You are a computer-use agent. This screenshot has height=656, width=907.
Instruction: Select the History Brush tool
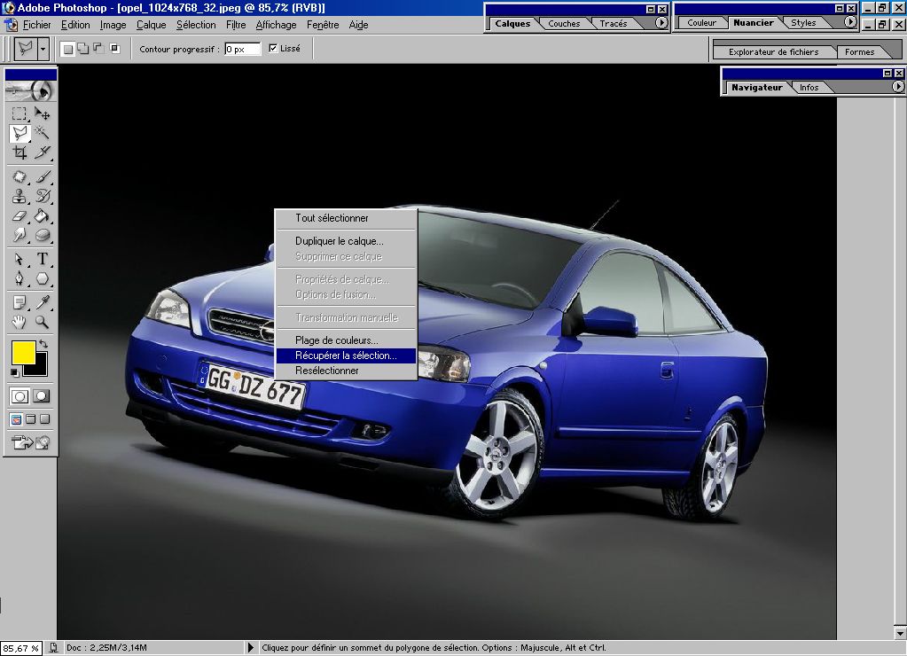click(42, 197)
